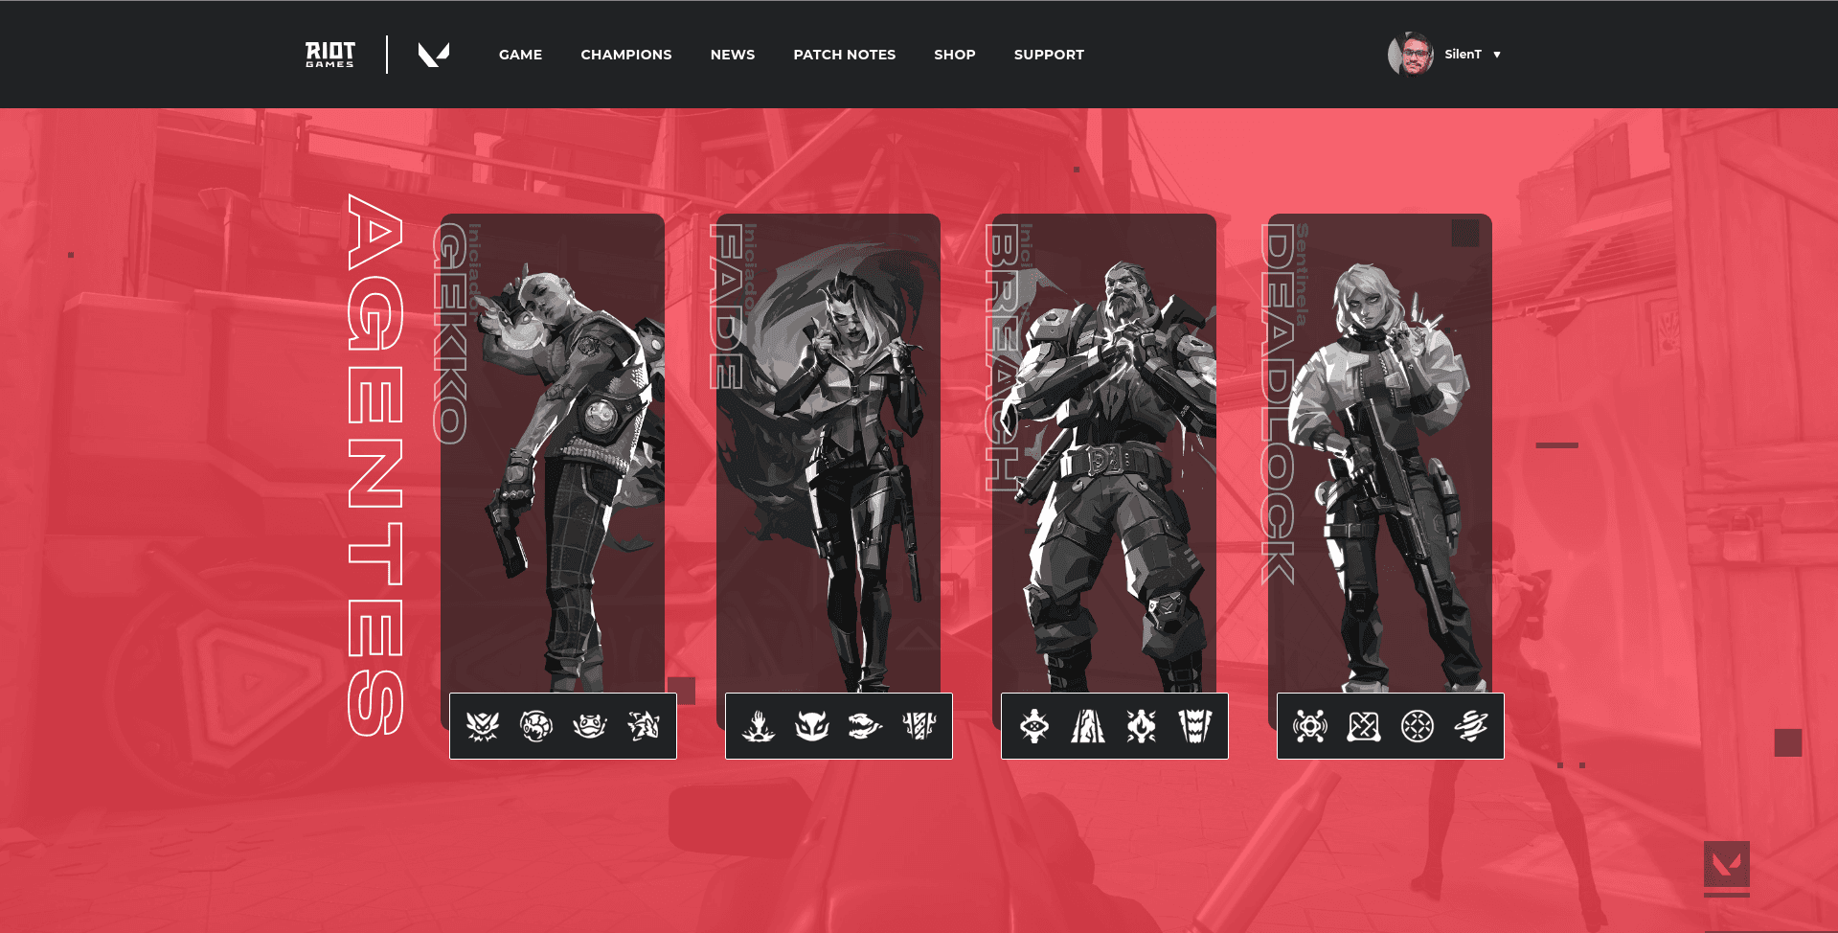The width and height of the screenshot is (1838, 933).
Task: Select Fade's first ability icon
Action: [759, 726]
